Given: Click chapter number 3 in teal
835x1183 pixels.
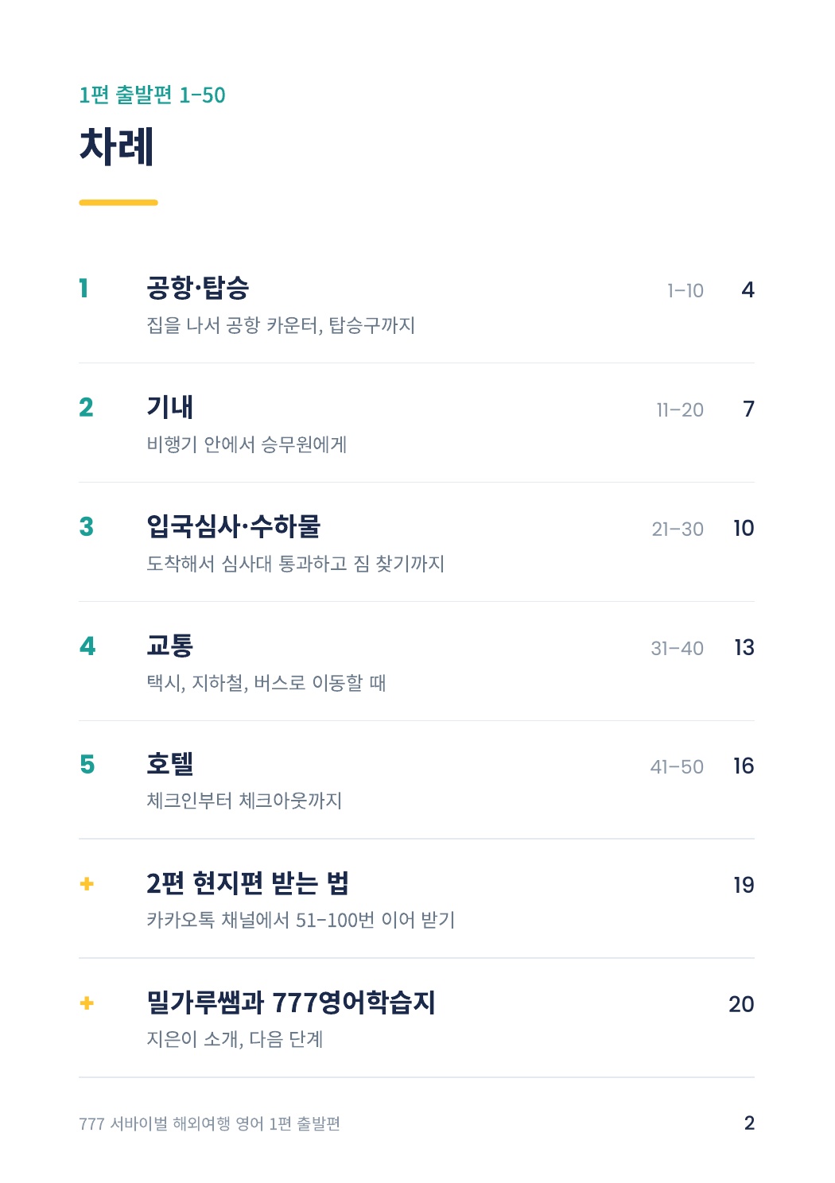Looking at the screenshot, I should pos(86,527).
